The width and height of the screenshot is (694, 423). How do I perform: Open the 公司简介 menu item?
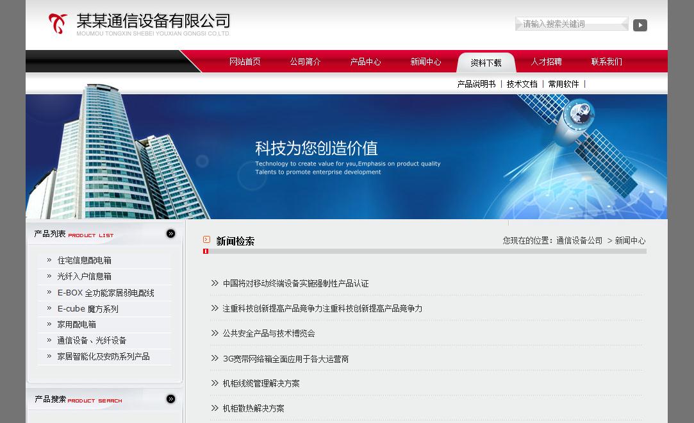tap(305, 62)
